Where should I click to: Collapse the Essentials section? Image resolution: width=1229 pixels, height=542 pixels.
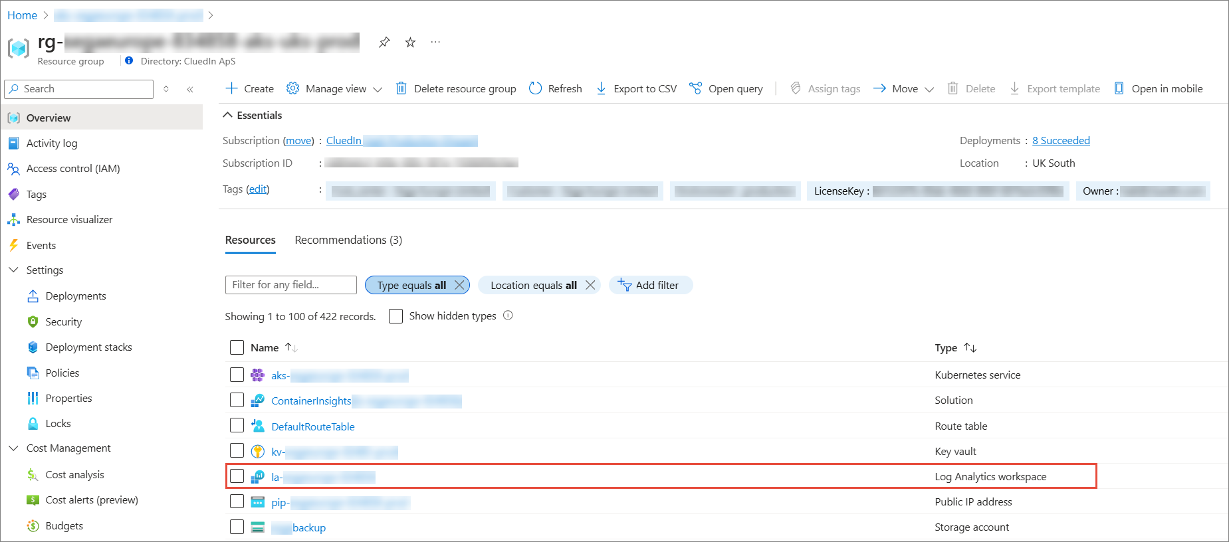[253, 115]
